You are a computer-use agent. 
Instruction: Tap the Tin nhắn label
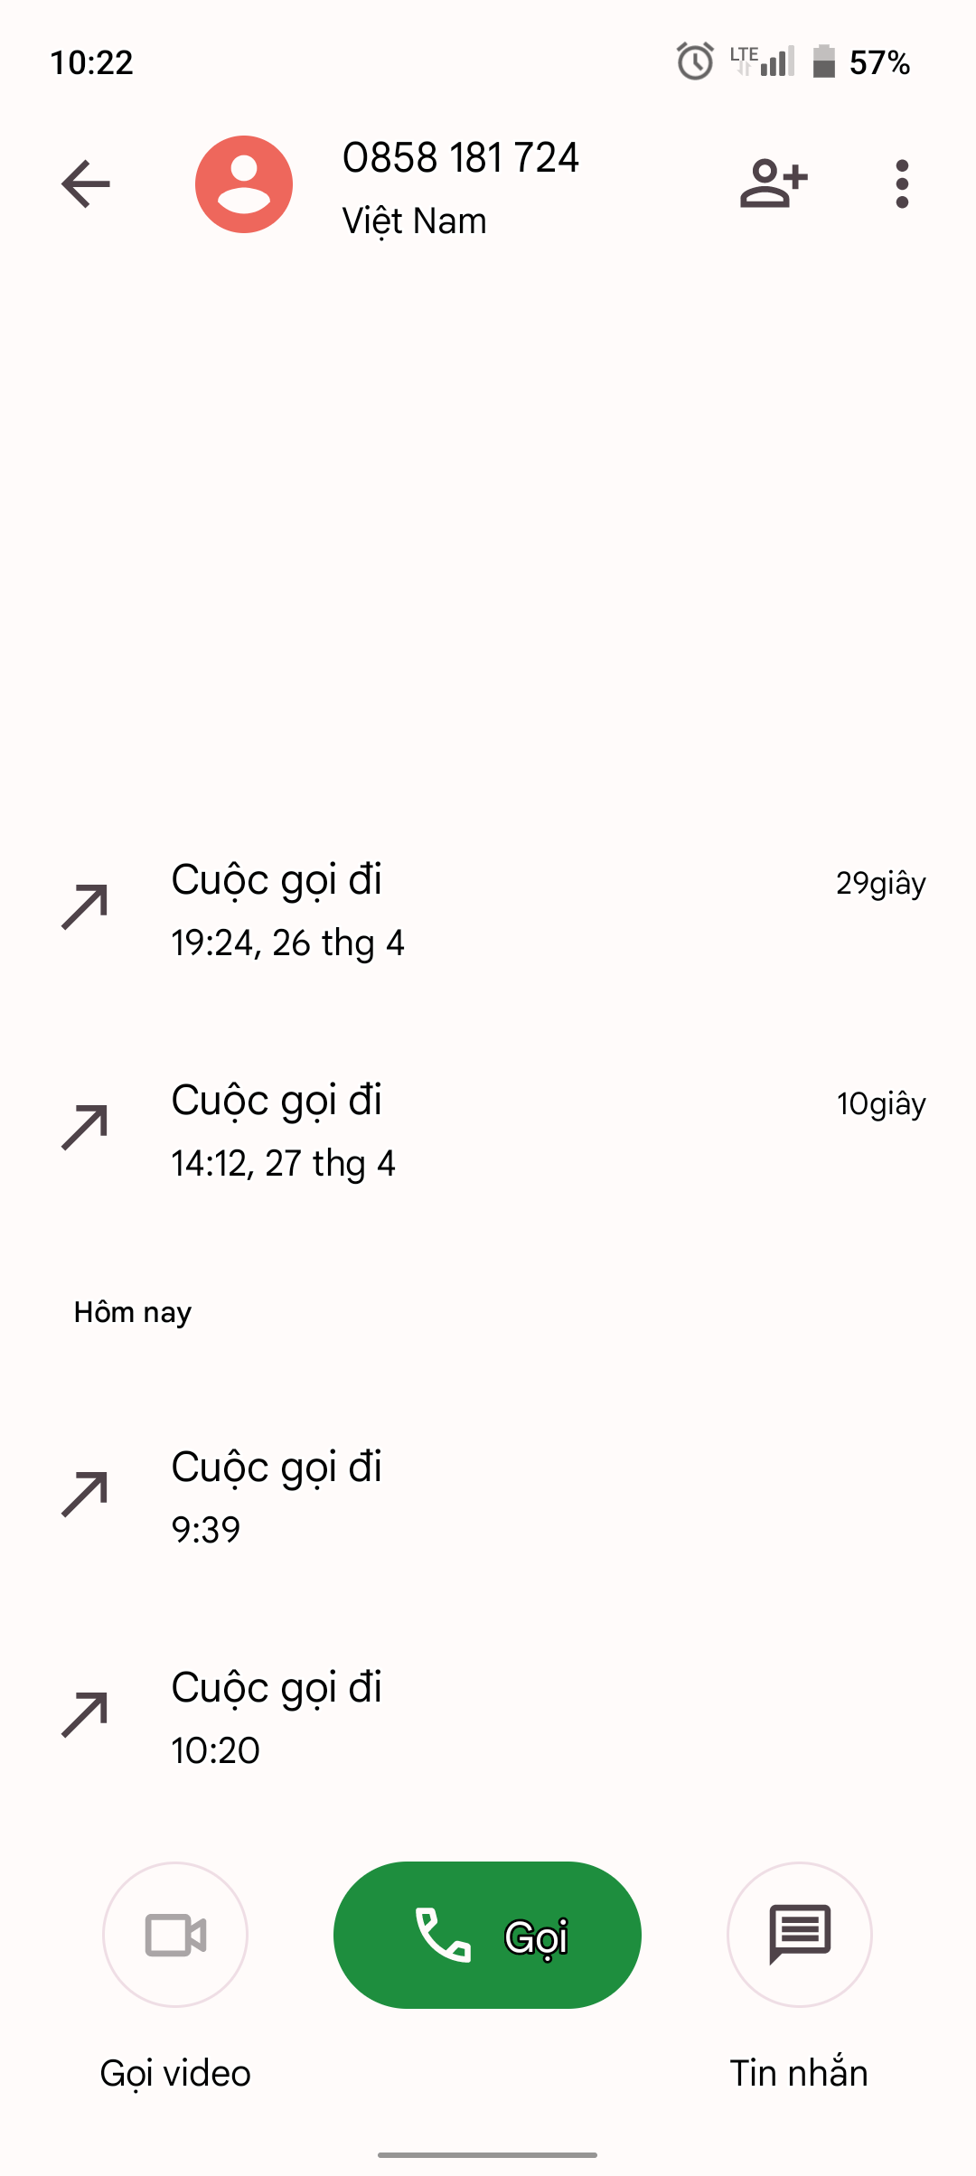pos(799,2073)
